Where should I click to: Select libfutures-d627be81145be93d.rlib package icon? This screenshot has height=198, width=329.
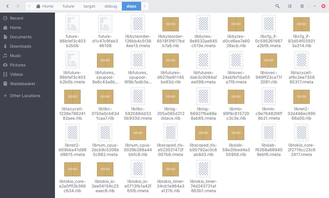tap(171, 61)
